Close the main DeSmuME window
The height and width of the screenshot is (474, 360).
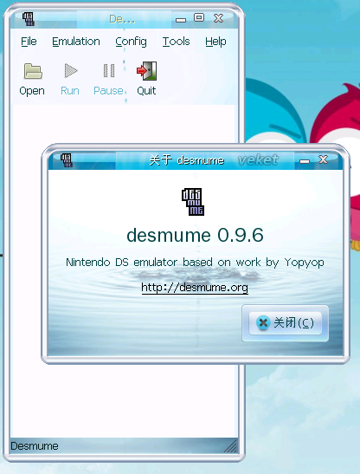[x=218, y=18]
